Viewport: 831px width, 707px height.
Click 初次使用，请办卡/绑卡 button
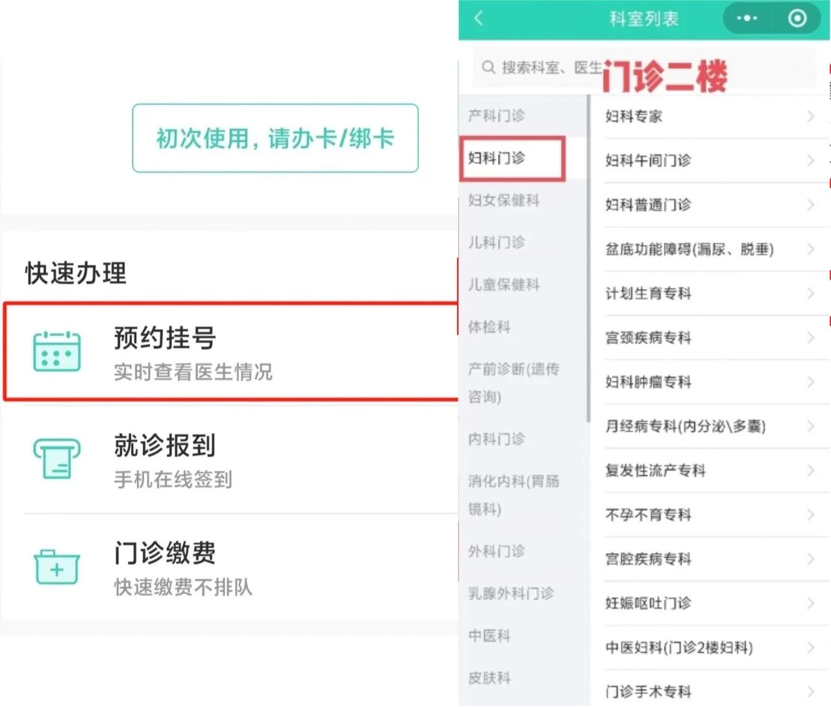pos(275,139)
